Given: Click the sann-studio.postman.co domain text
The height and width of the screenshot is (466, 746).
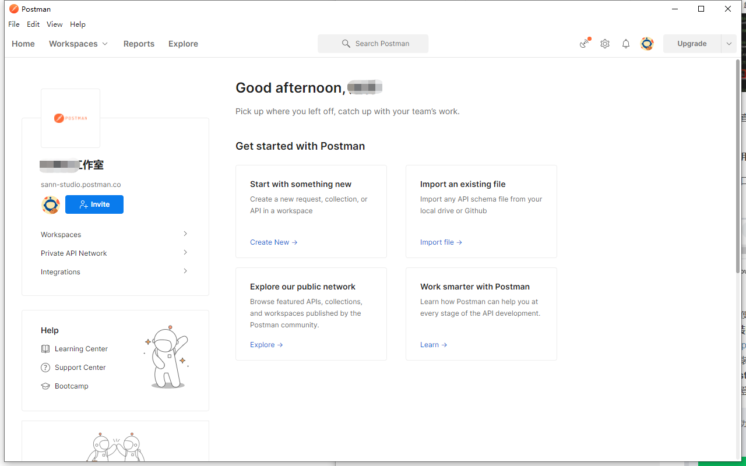Looking at the screenshot, I should (81, 185).
